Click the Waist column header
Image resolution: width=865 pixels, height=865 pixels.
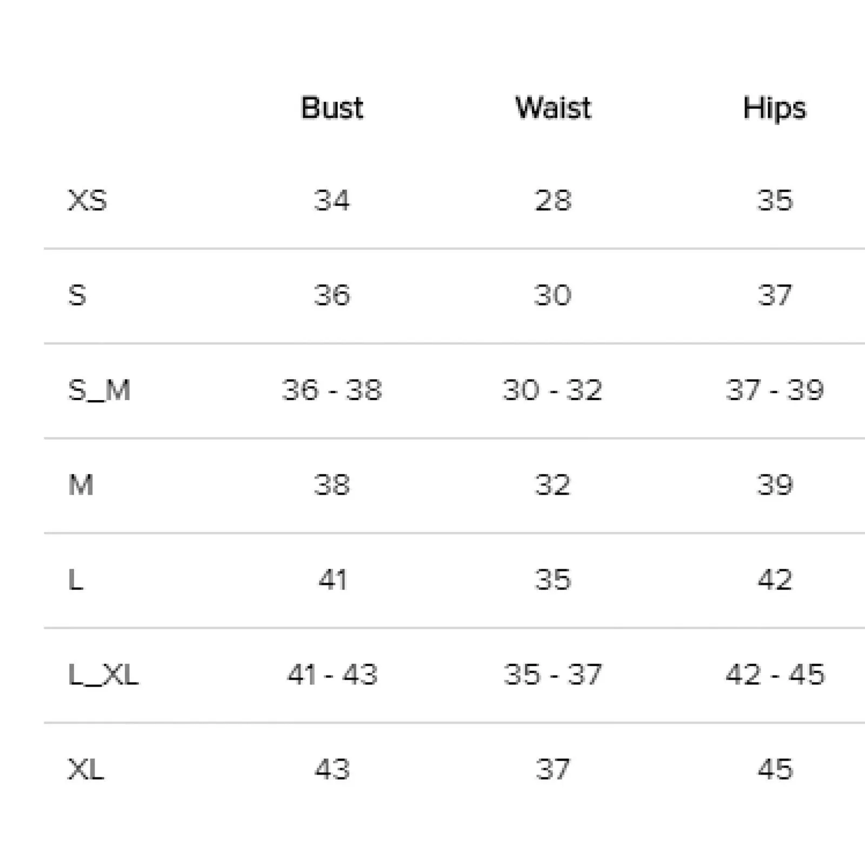point(553,108)
